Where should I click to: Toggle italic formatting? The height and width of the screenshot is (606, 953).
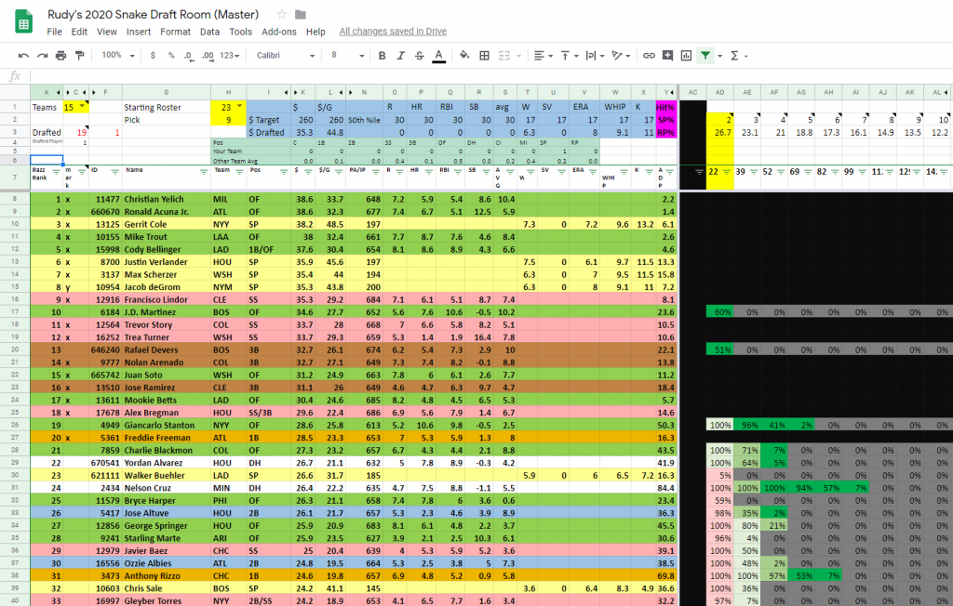[x=400, y=55]
